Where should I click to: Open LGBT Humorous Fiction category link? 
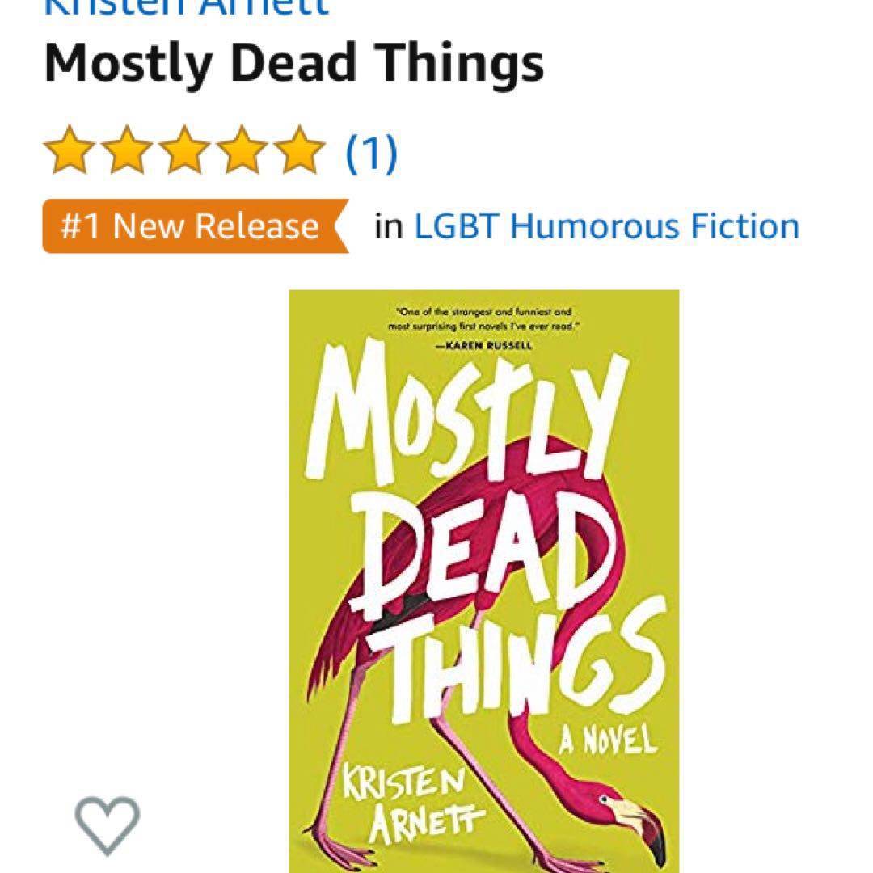pyautogui.click(x=607, y=226)
